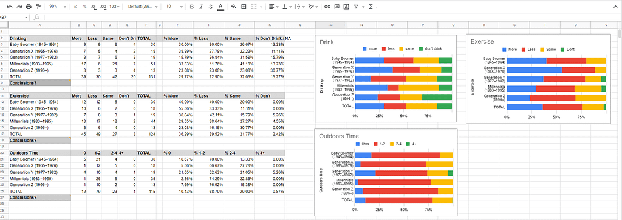Open the text colour picker
Image resolution: width=622 pixels, height=220 pixels.
[x=220, y=7]
